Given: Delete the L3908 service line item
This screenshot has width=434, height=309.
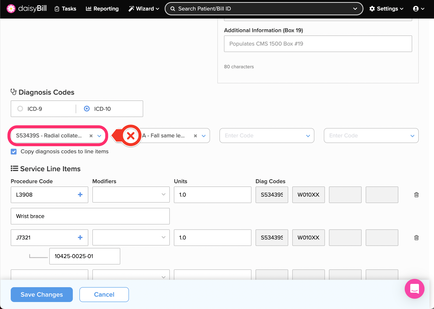Looking at the screenshot, I should point(416,195).
